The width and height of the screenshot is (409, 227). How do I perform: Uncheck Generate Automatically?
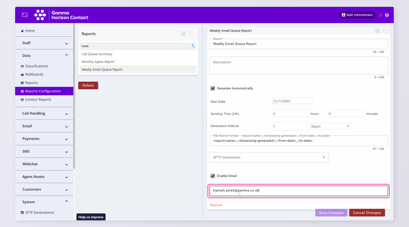(x=213, y=88)
